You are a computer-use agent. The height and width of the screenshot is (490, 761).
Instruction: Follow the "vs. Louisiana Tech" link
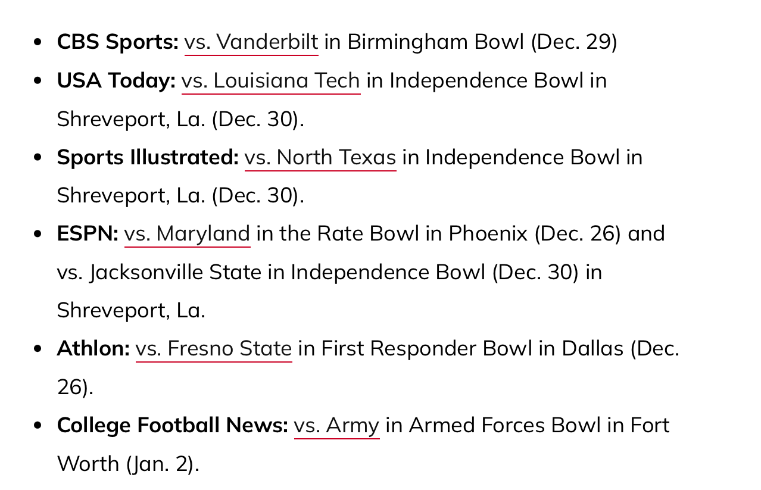[x=271, y=80]
